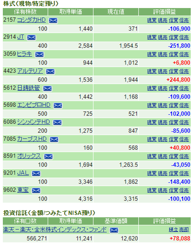Click the mail icon next to シンメンテHD

(x=57, y=122)
